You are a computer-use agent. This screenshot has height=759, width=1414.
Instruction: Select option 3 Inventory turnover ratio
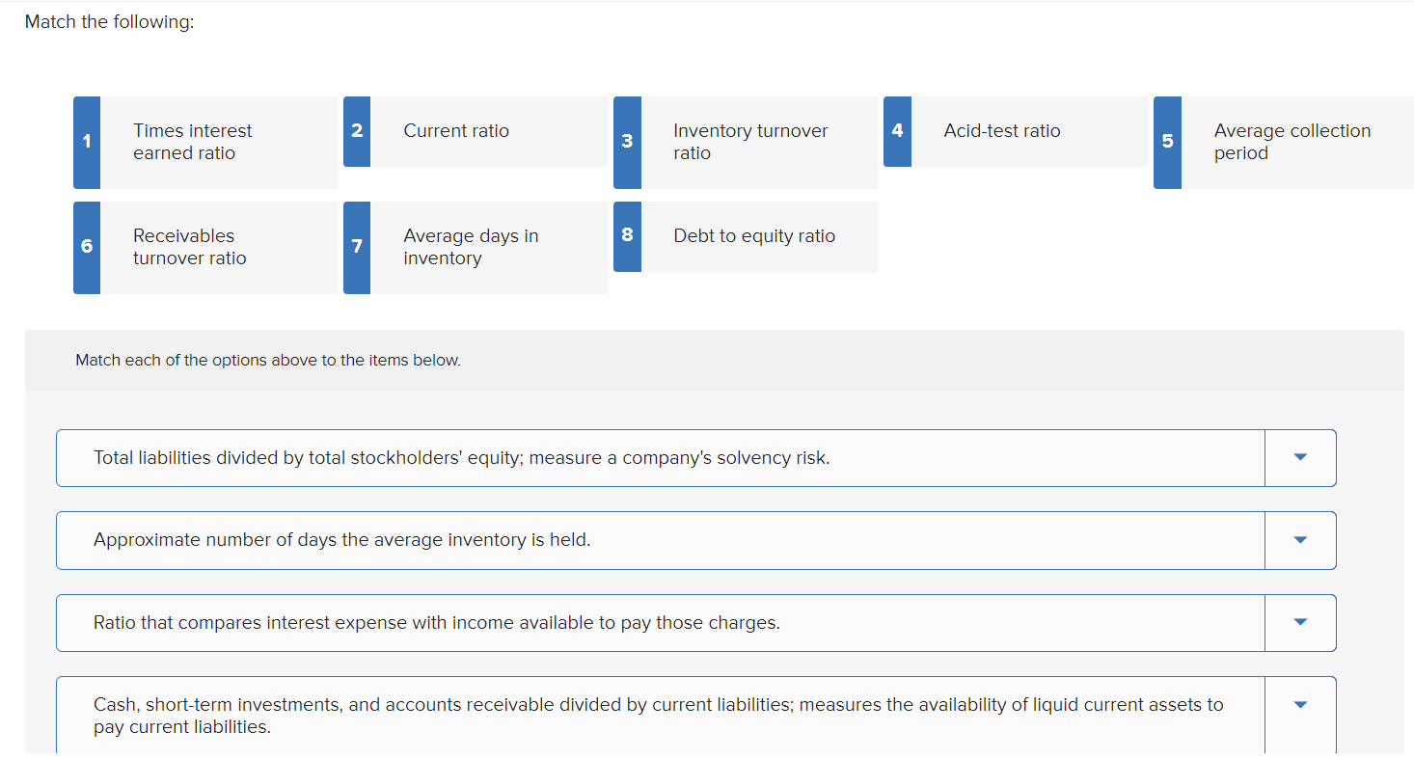pyautogui.click(x=746, y=143)
